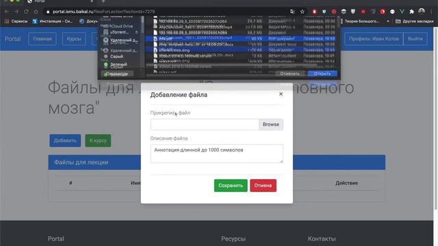Open the Инсталяция bookmark
Image resolution: width=438 pixels, height=246 pixels.
53,21
